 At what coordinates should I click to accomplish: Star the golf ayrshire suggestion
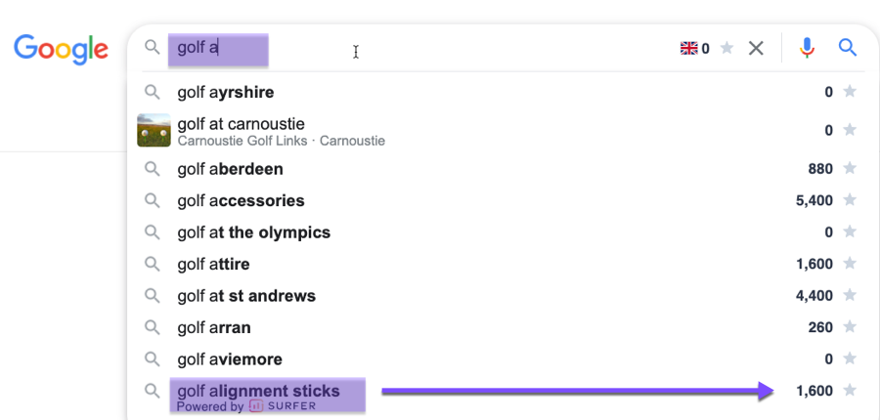tap(850, 92)
